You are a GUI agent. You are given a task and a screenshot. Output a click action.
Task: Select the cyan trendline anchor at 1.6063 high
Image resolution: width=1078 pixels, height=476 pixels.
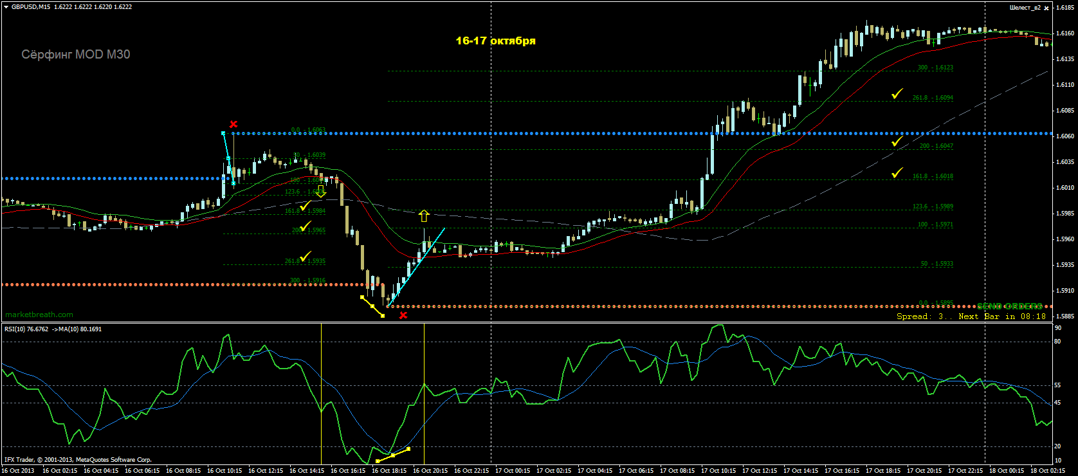[x=223, y=133]
